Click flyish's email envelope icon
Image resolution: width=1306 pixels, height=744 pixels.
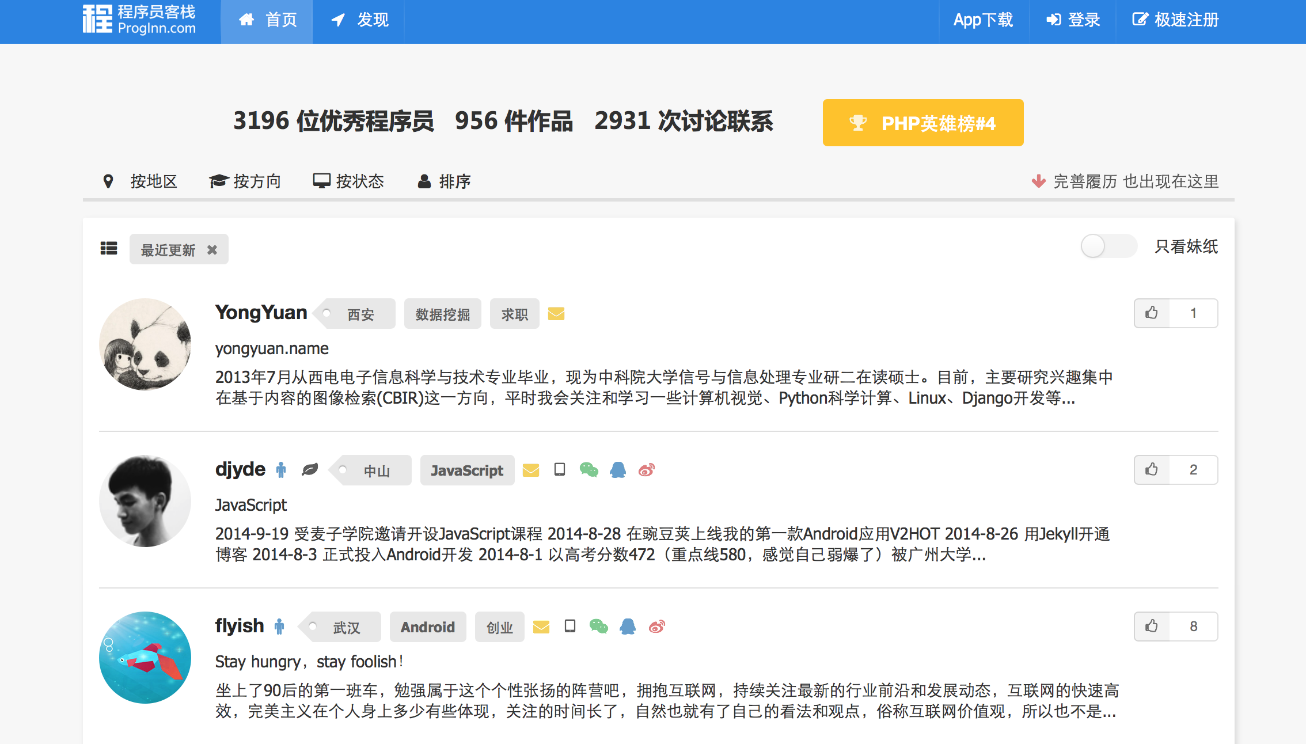pos(541,627)
